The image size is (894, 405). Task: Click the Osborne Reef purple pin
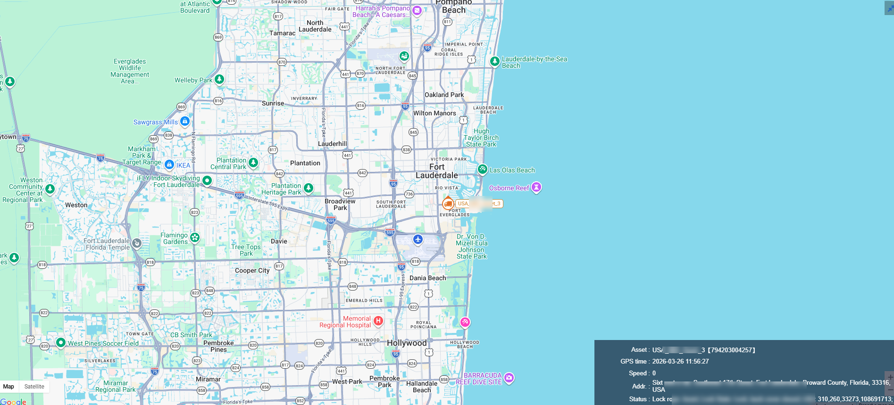[536, 187]
